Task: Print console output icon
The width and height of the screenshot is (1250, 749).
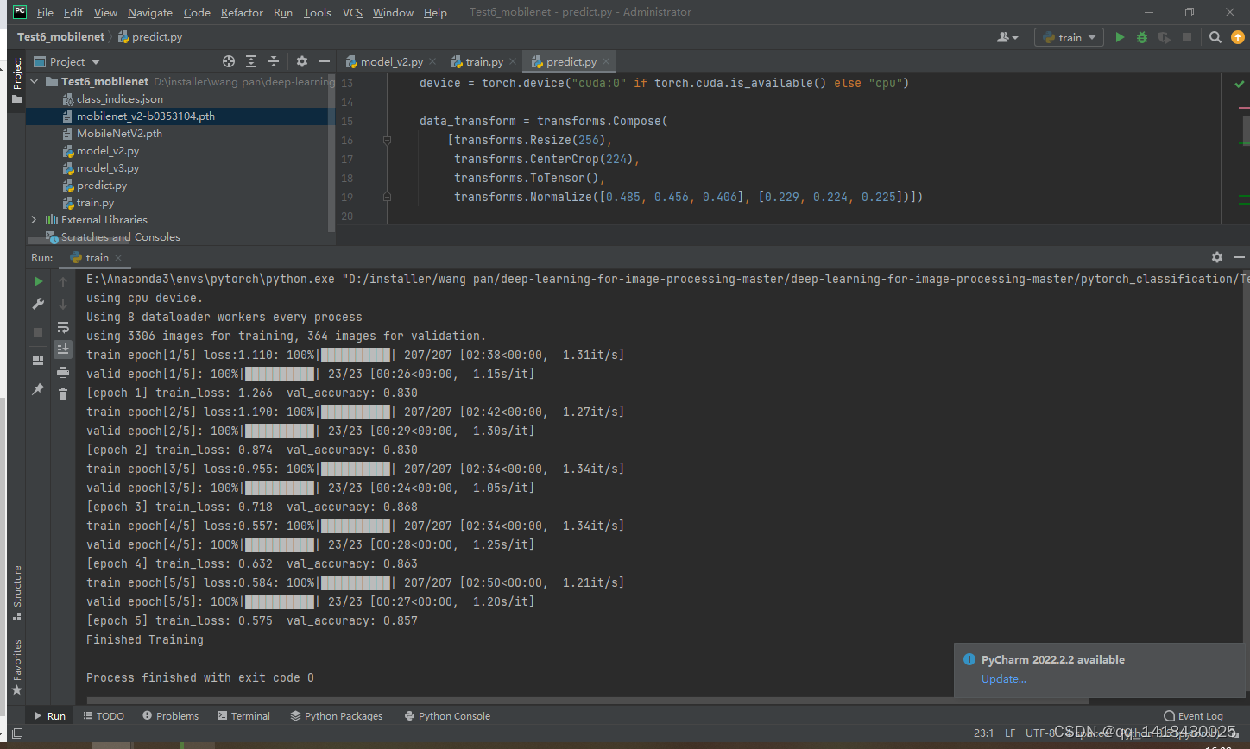Action: (x=63, y=372)
